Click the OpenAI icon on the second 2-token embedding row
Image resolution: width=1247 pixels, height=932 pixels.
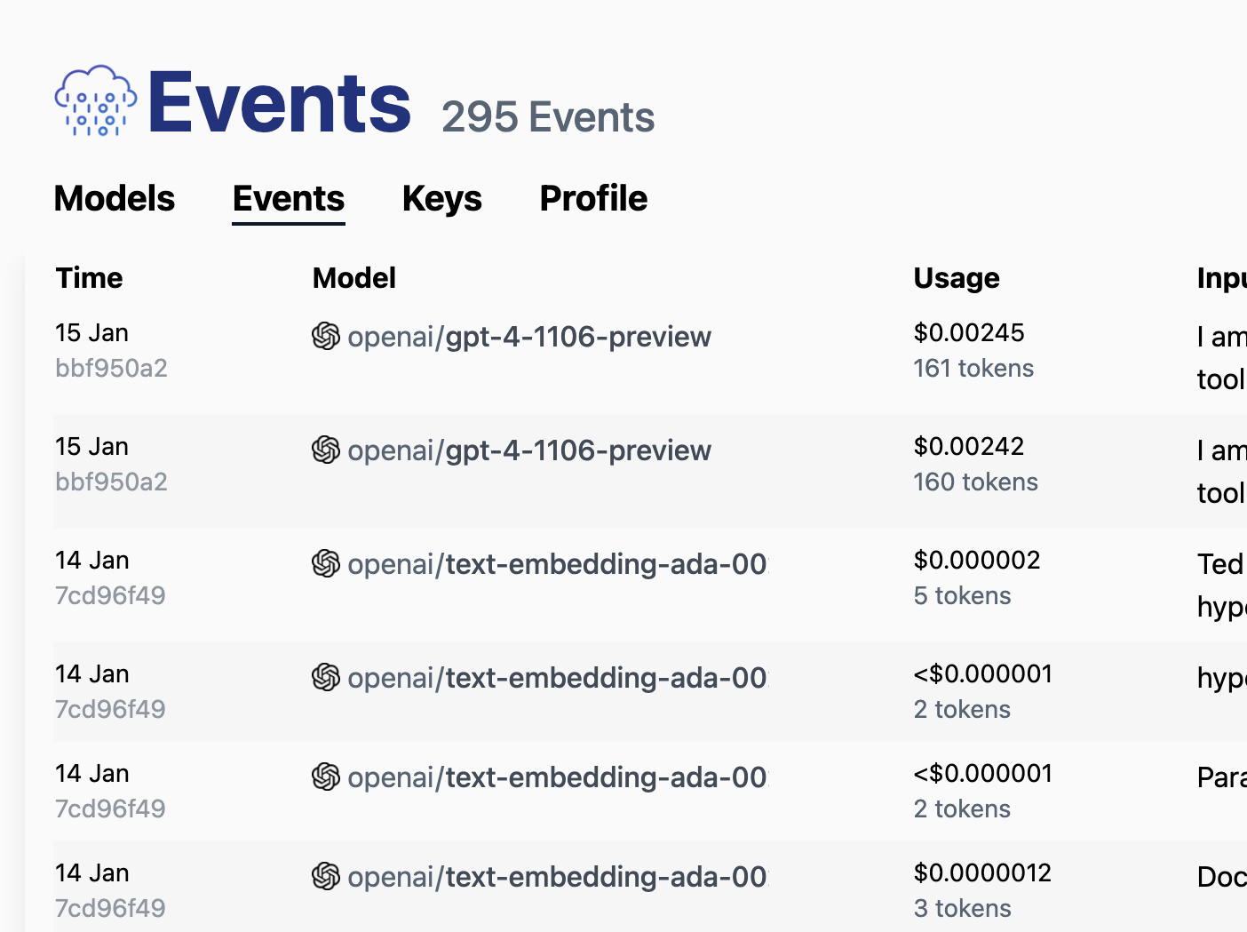(327, 777)
